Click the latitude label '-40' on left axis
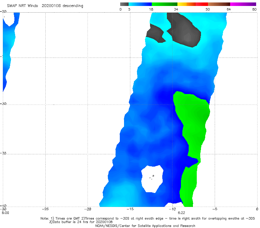The width and height of the screenshot is (260, 228). click(3, 206)
